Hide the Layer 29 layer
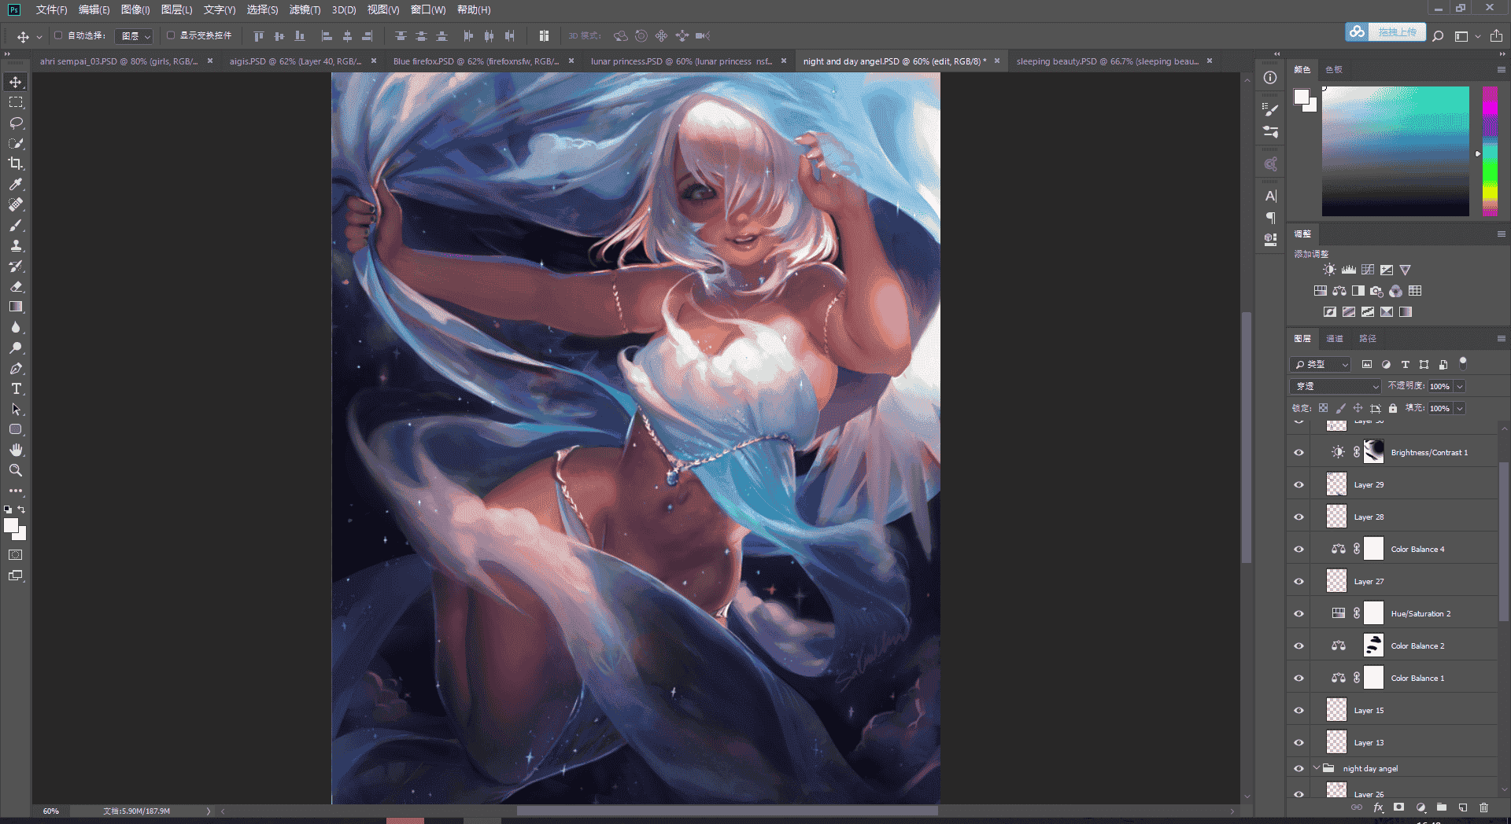The height and width of the screenshot is (824, 1511). click(1299, 484)
